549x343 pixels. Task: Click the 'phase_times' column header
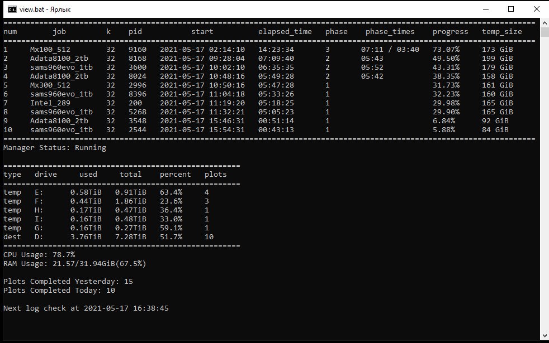(x=390, y=32)
